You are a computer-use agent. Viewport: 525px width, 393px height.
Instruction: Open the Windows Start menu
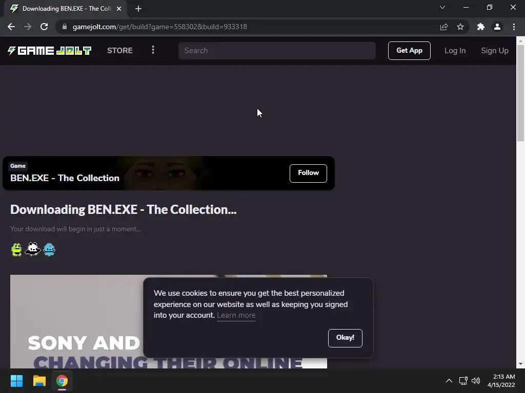click(16, 381)
